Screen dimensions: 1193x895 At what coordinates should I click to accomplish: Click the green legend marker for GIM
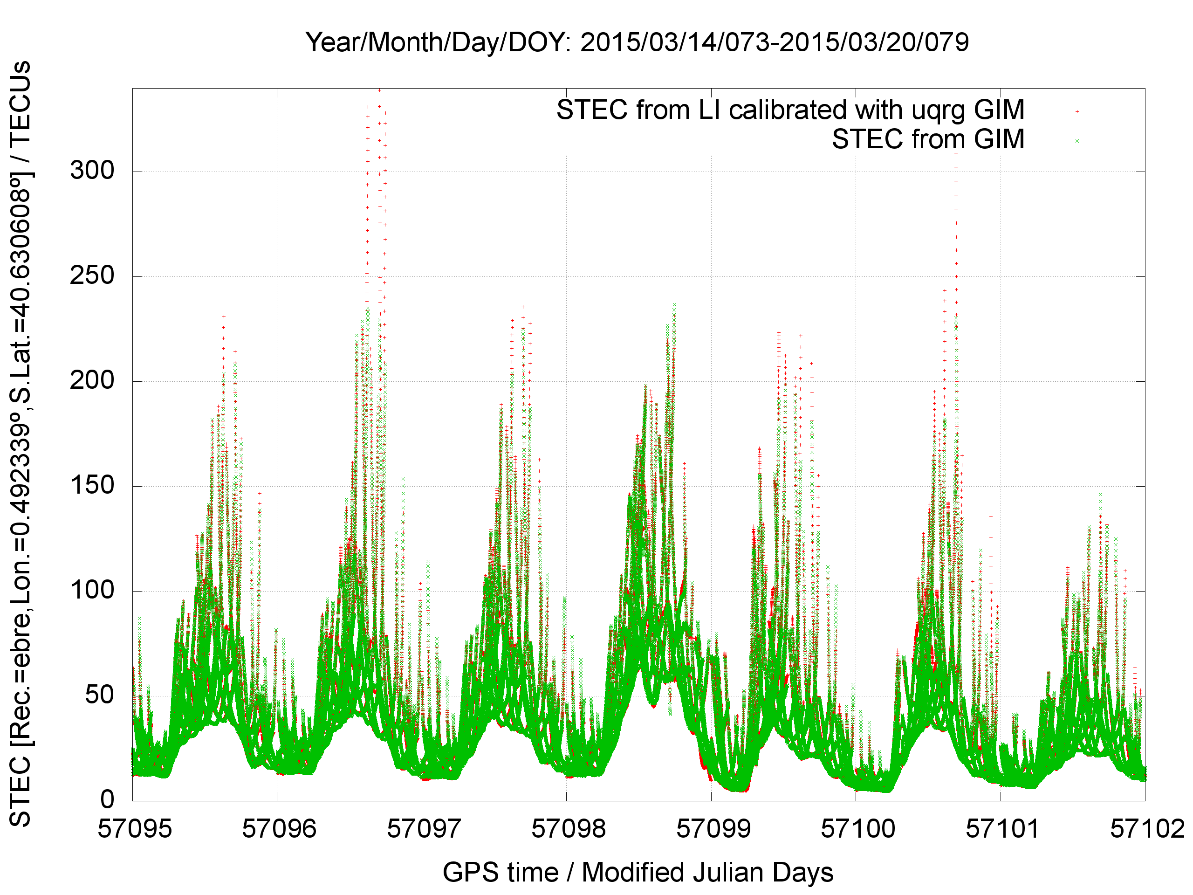point(1076,141)
